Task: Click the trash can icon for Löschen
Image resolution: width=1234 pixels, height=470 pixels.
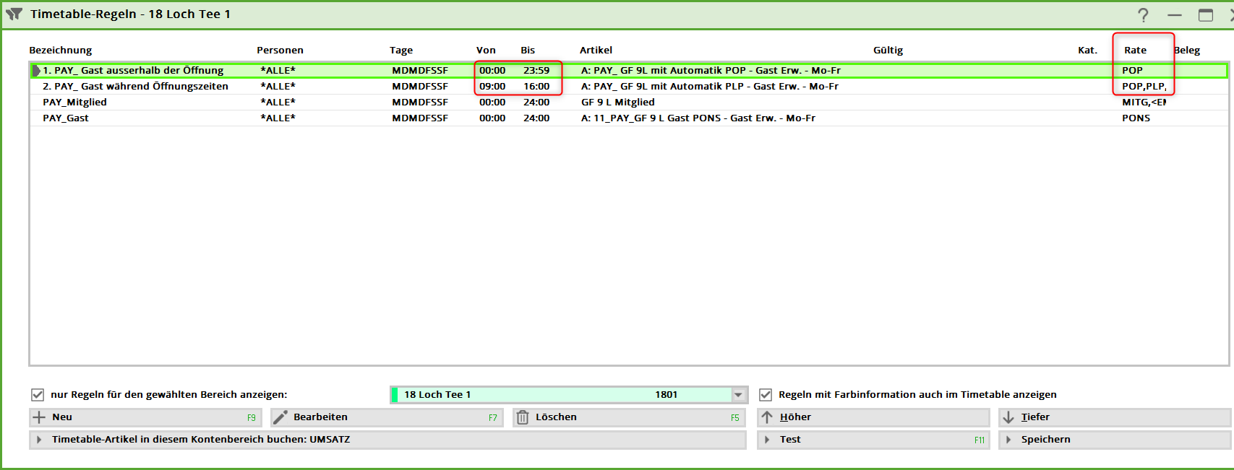Action: [523, 417]
